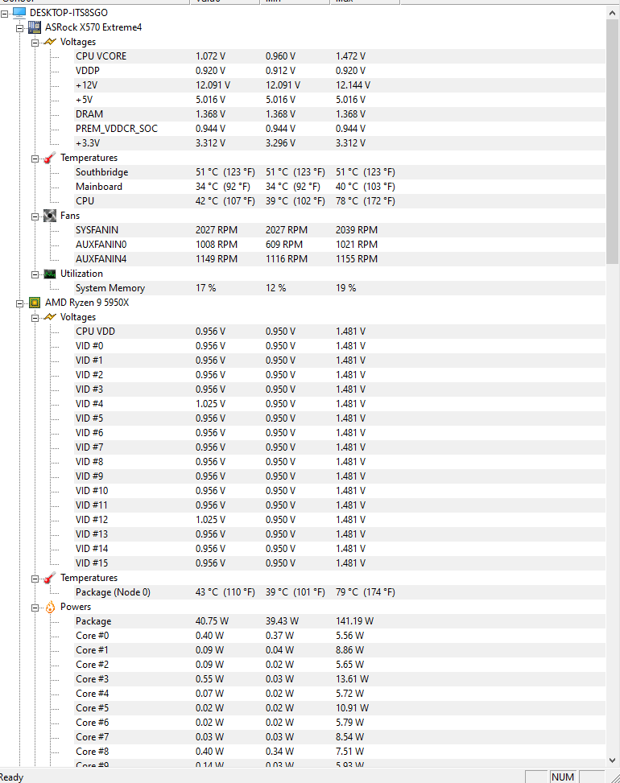Select the PREM_VDDCR_SOC row
This screenshot has height=783, width=620.
pyautogui.click(x=340, y=128)
